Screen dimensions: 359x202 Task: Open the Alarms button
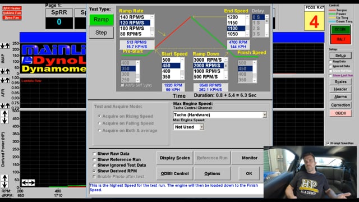click(x=340, y=97)
